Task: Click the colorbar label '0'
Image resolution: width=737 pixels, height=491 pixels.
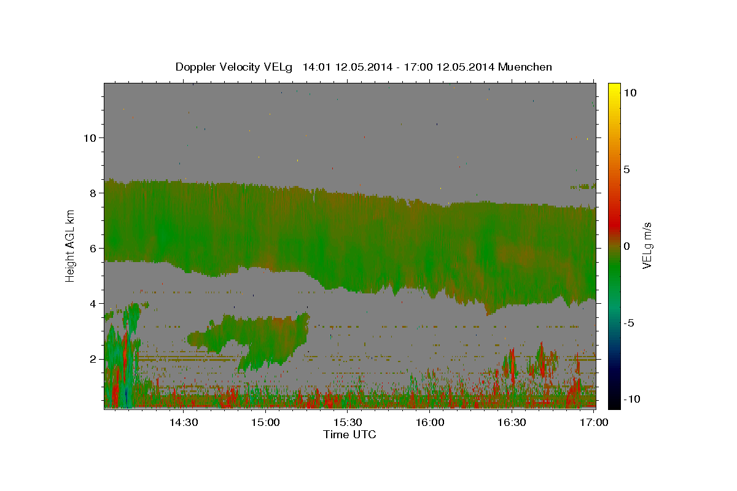Action: tap(626, 246)
